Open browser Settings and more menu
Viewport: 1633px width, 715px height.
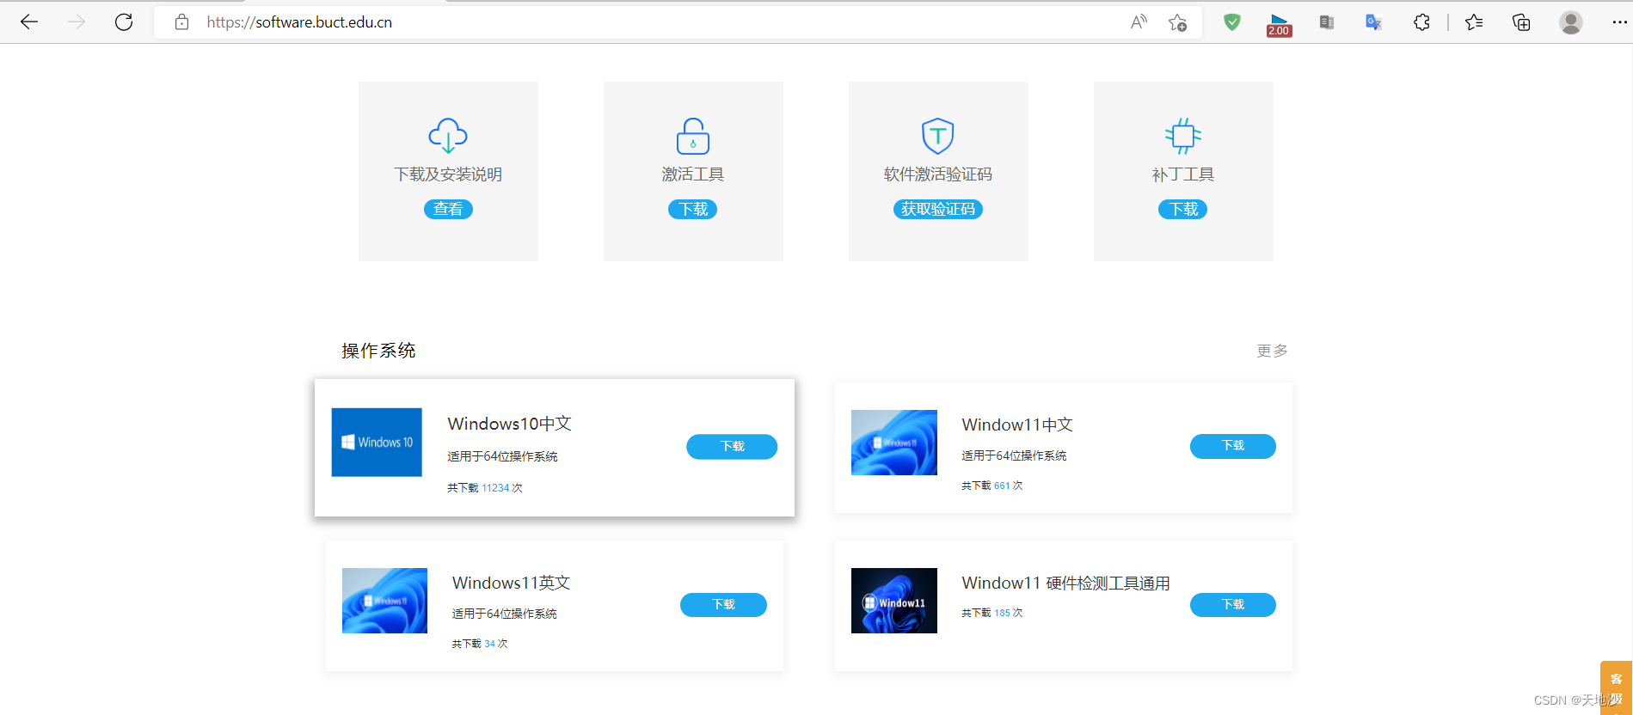(x=1619, y=22)
